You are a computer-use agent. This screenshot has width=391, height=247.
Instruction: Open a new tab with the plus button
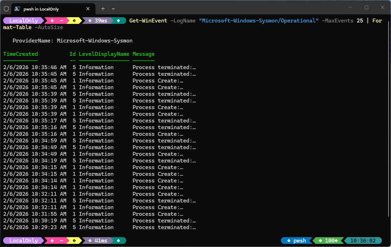[103, 8]
